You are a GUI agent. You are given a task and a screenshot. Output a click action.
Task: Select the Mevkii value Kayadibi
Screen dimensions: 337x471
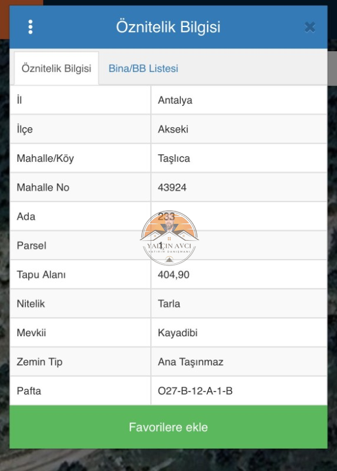178,333
